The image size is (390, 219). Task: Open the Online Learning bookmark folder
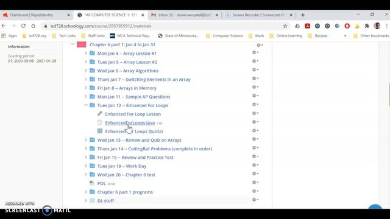[286, 36]
